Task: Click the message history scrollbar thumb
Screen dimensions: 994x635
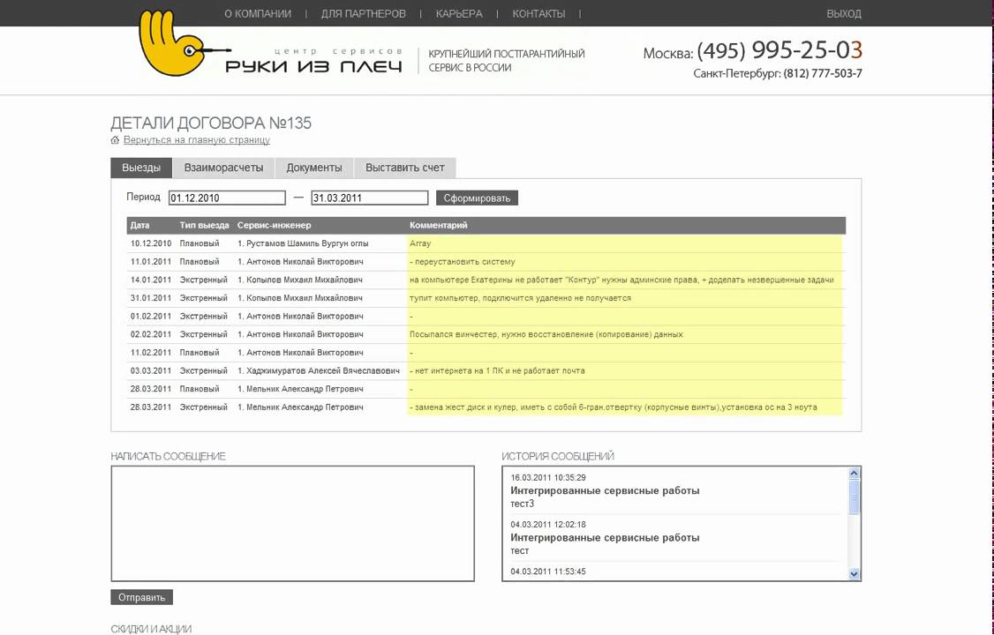Action: (854, 497)
